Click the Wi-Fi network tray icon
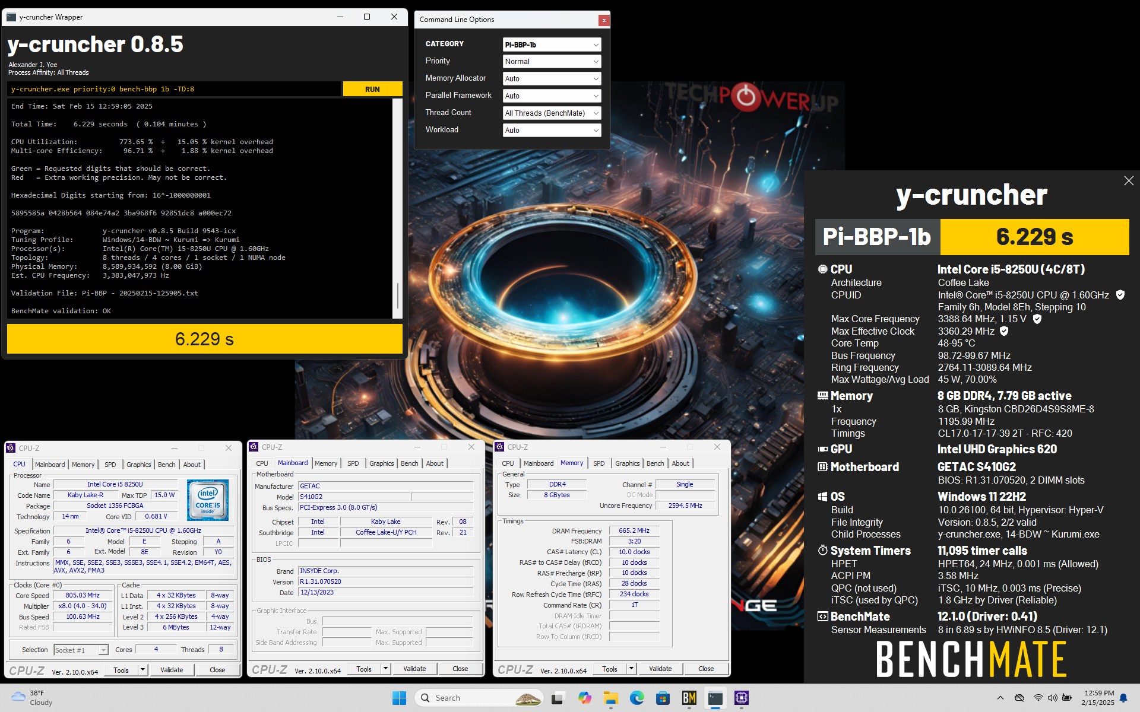Screen dimensions: 1140x712 pyautogui.click(x=1038, y=698)
